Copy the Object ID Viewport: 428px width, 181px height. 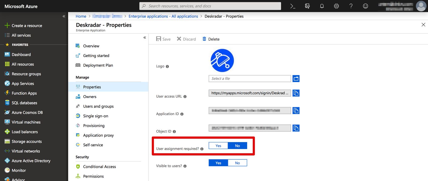(x=296, y=128)
